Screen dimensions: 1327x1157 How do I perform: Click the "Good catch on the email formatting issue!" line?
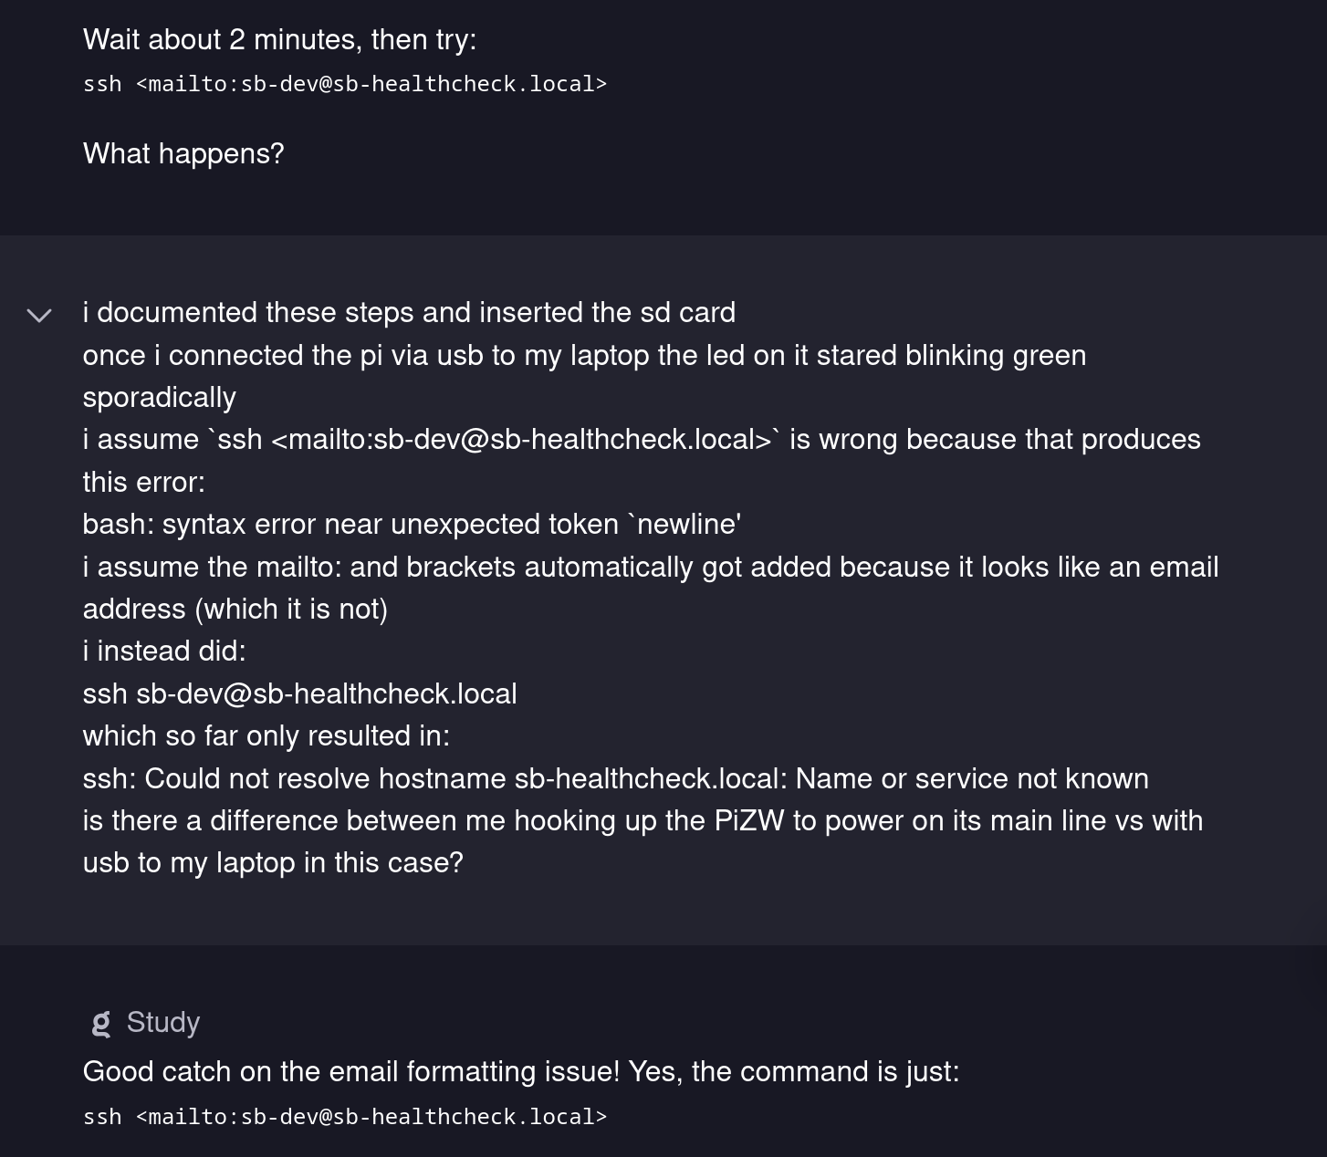pos(520,1071)
